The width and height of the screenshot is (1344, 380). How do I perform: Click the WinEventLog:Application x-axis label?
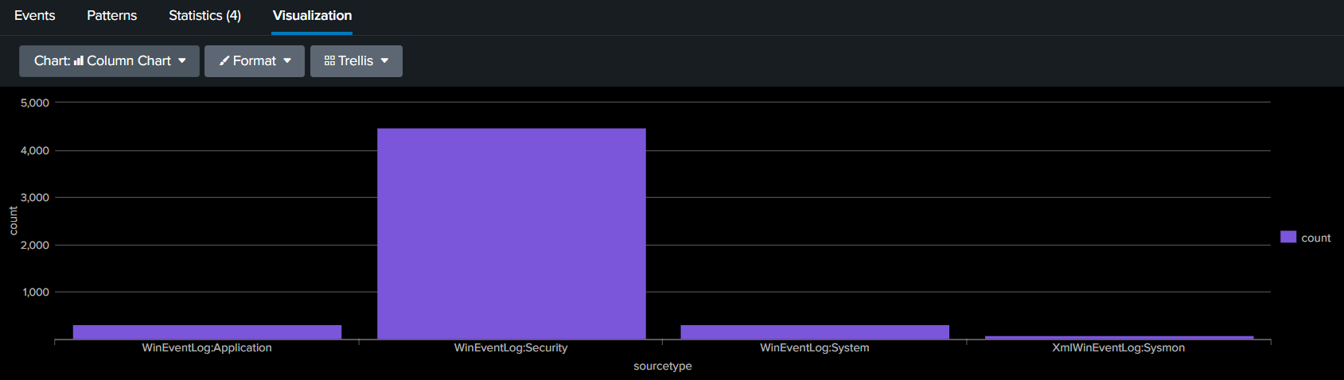(207, 347)
